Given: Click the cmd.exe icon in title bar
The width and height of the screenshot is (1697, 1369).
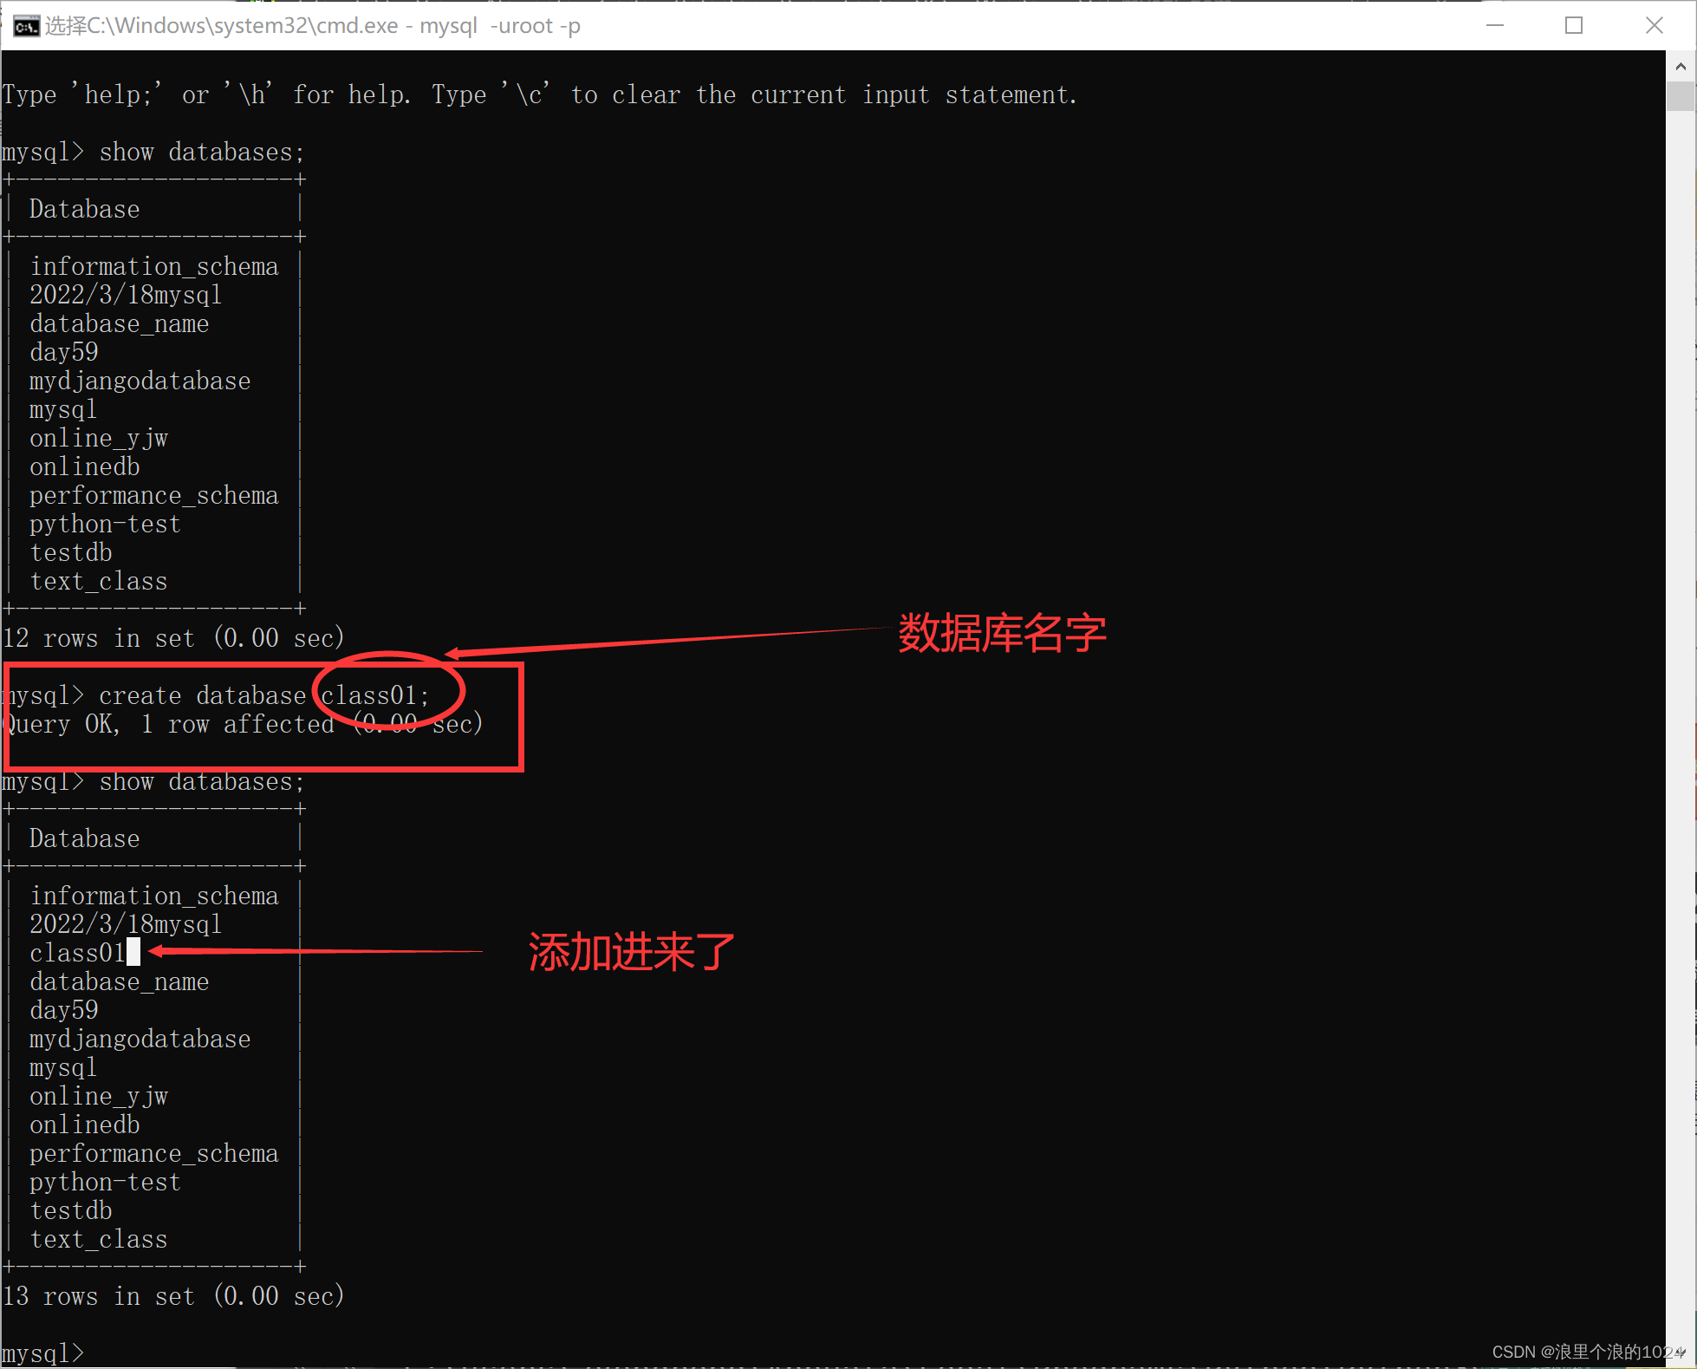Looking at the screenshot, I should 25,25.
